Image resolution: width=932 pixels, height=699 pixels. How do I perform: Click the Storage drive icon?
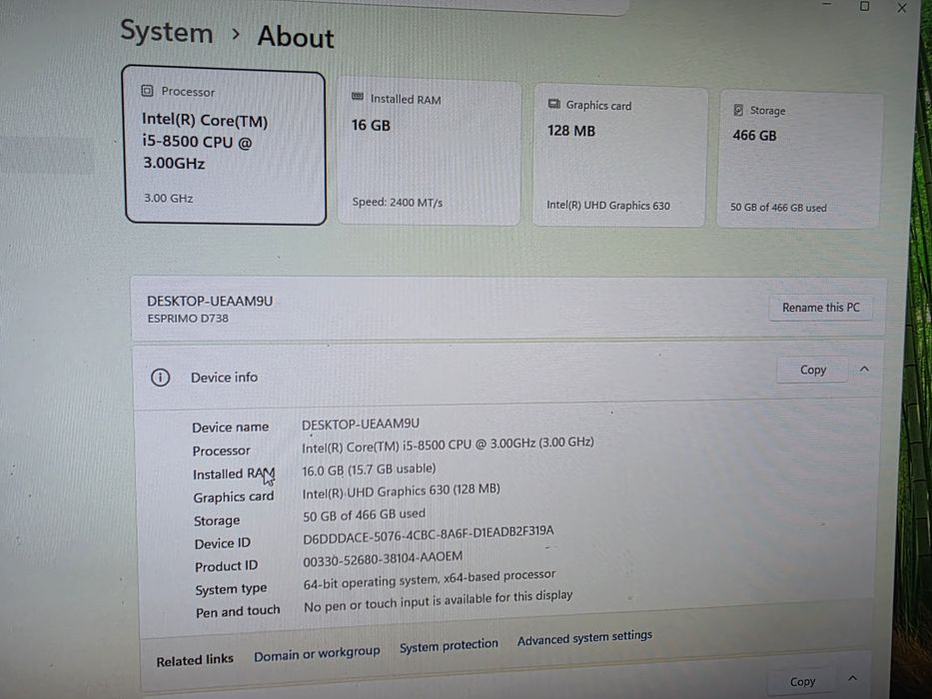pos(738,110)
